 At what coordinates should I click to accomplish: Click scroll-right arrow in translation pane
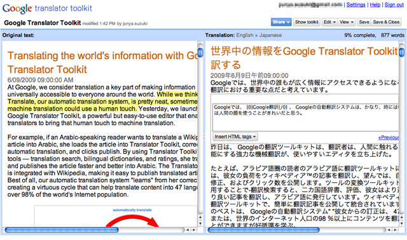pyautogui.click(x=395, y=230)
